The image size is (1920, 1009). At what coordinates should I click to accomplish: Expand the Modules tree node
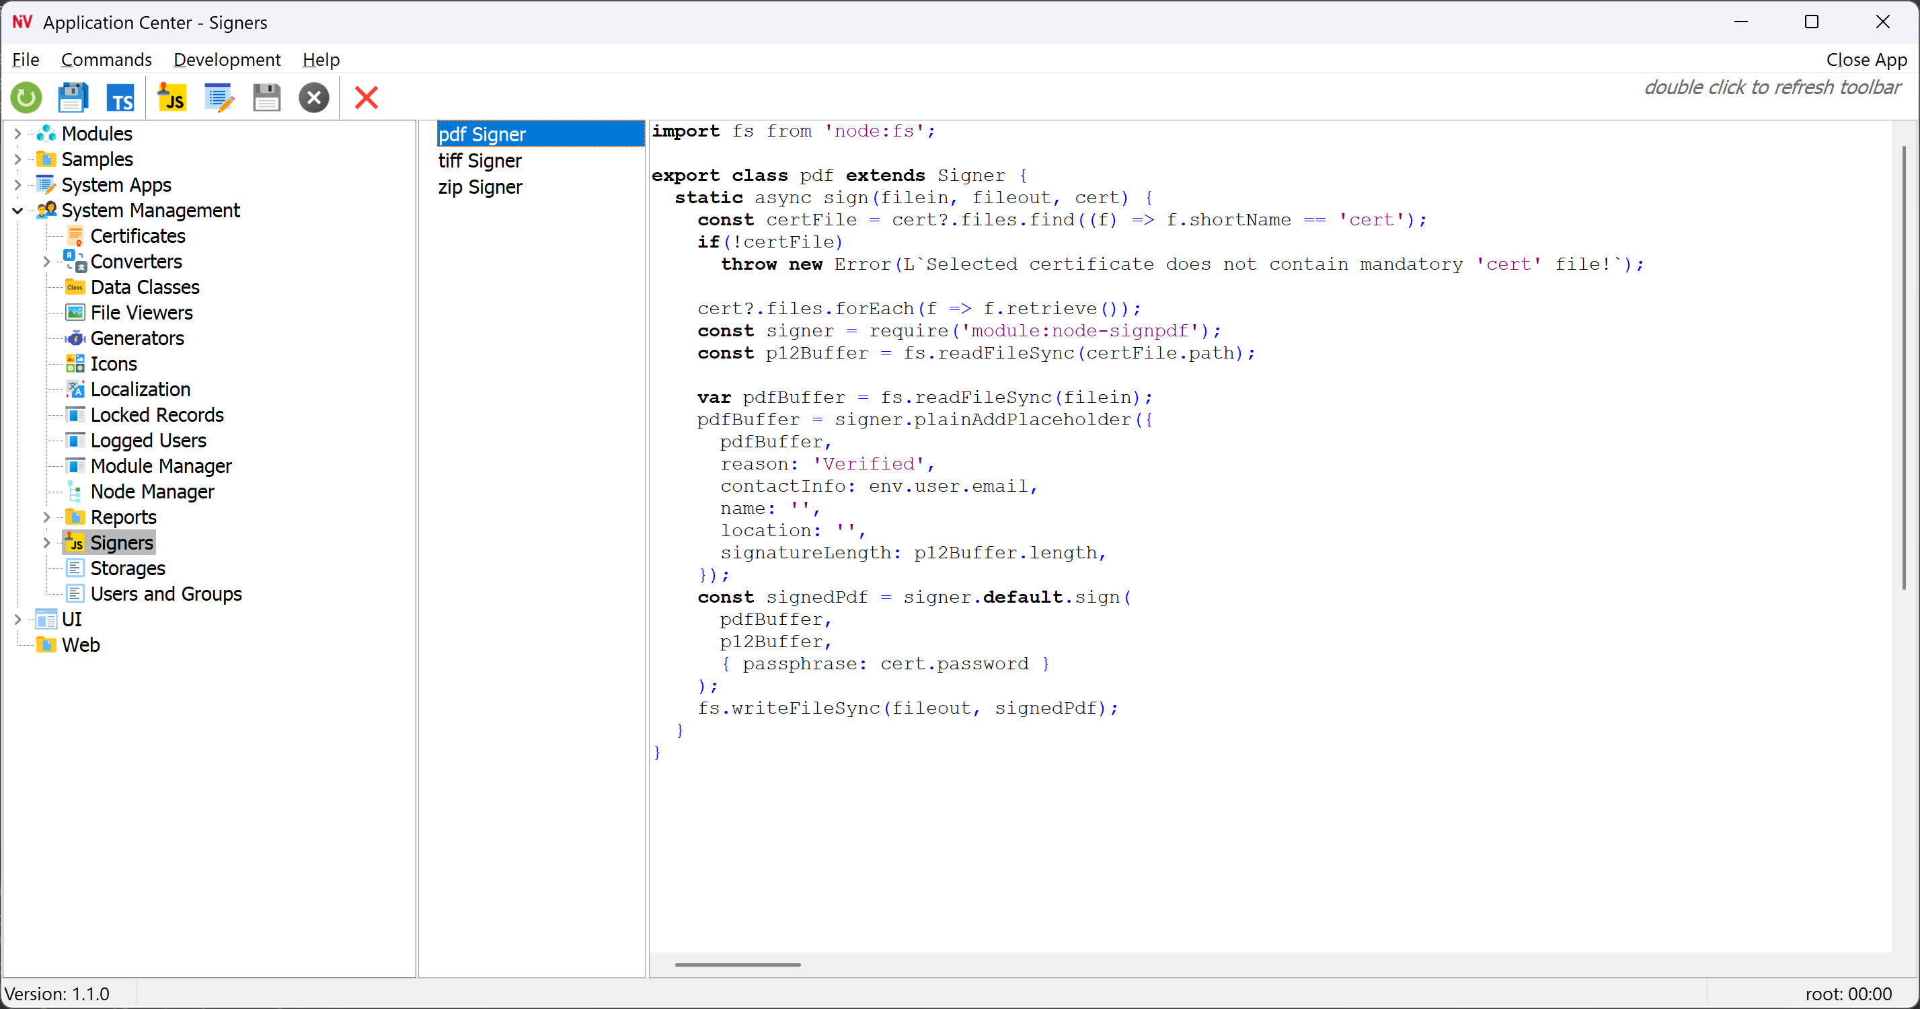(x=18, y=133)
